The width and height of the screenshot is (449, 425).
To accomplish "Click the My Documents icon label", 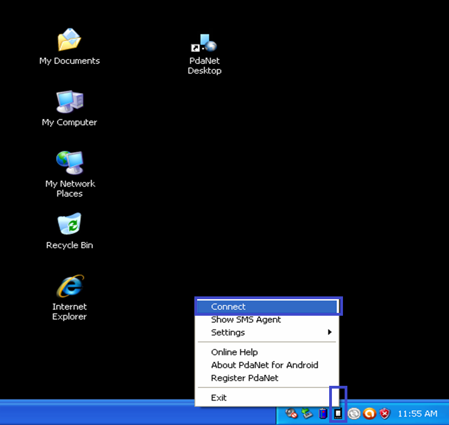I will click(x=70, y=61).
